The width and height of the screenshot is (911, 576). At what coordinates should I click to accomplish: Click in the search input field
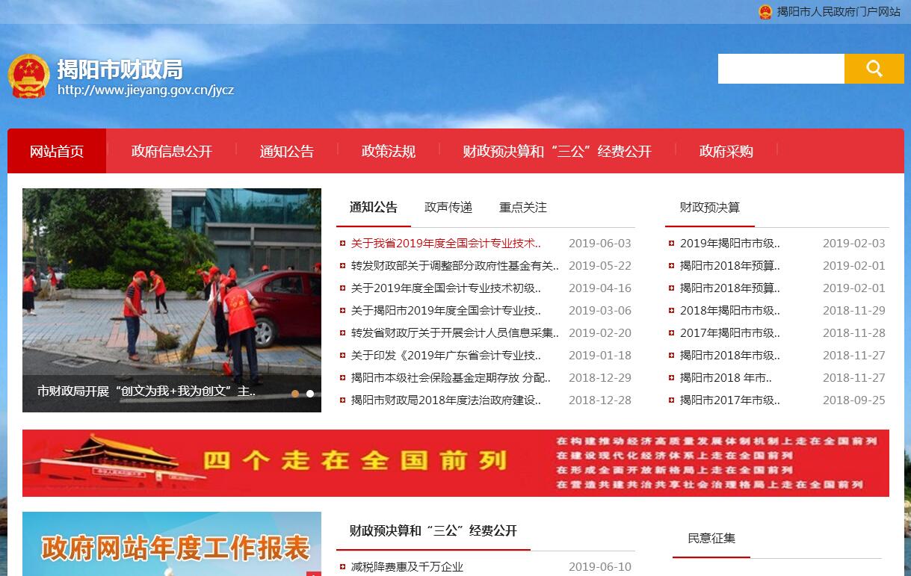tap(780, 69)
